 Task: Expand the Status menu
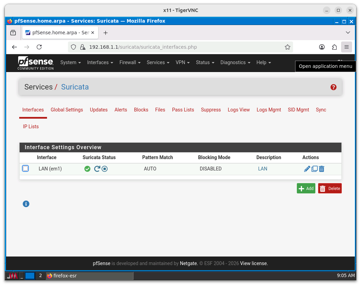pos(205,63)
